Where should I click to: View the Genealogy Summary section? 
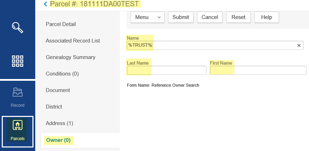[x=70, y=57]
